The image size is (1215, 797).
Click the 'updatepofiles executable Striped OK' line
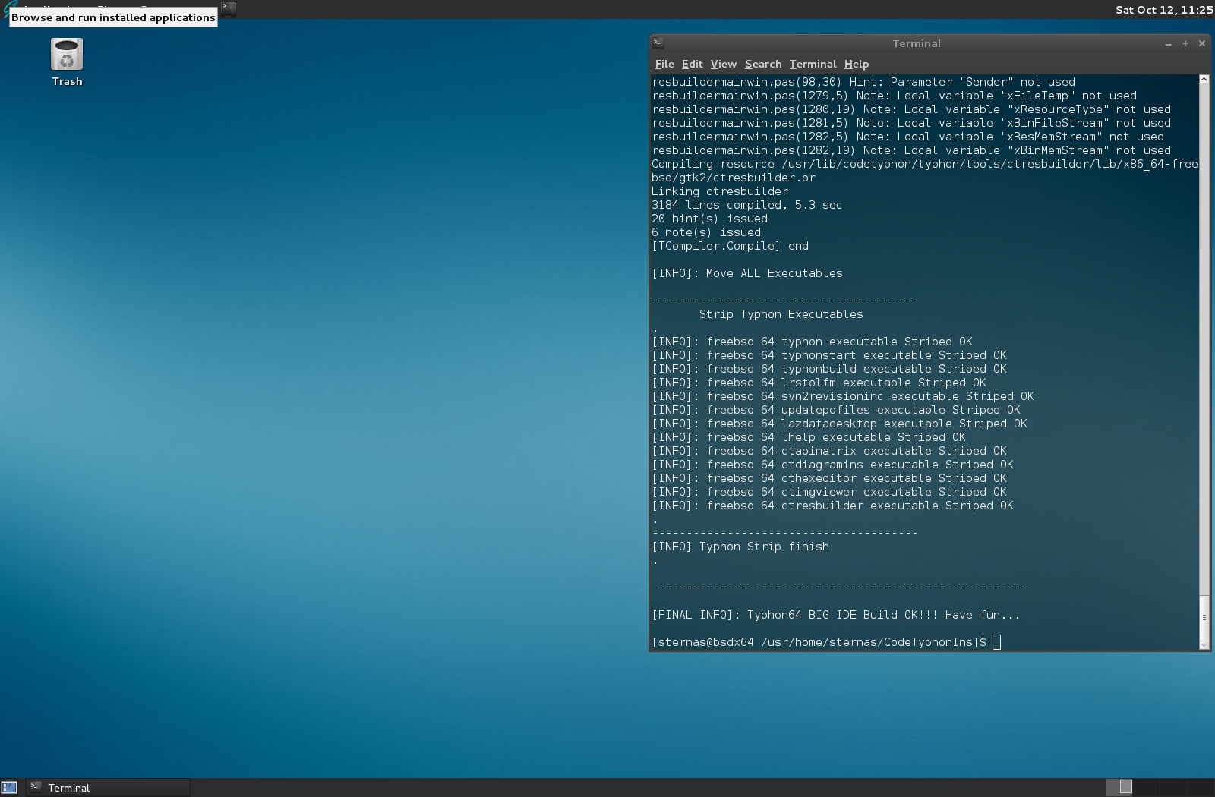(836, 410)
